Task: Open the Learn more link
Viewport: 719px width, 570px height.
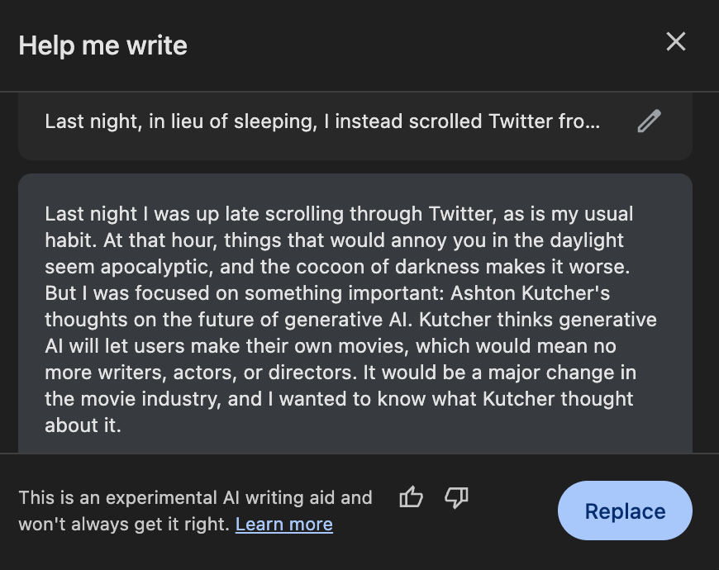Action: [283, 524]
